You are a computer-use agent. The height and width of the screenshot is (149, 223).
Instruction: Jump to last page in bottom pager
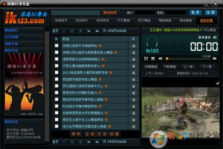97,142
